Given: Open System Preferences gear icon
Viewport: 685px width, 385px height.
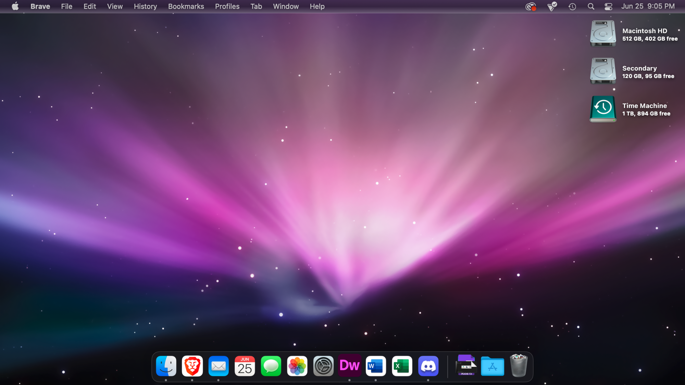Looking at the screenshot, I should (323, 366).
